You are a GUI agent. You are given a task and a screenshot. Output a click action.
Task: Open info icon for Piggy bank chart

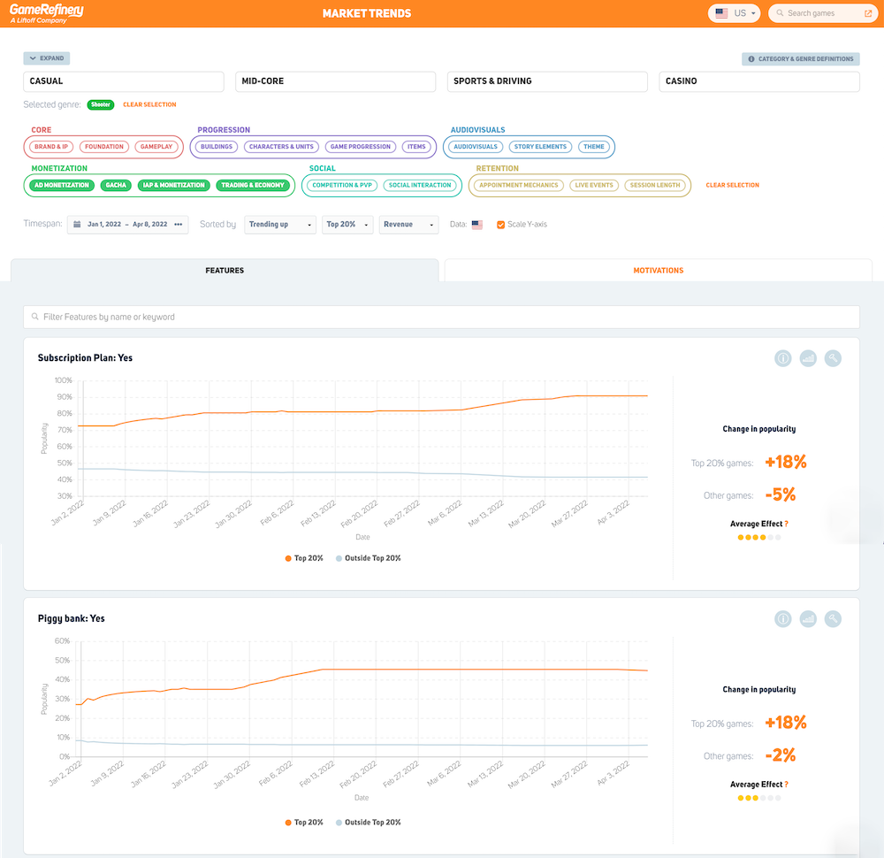tap(782, 619)
